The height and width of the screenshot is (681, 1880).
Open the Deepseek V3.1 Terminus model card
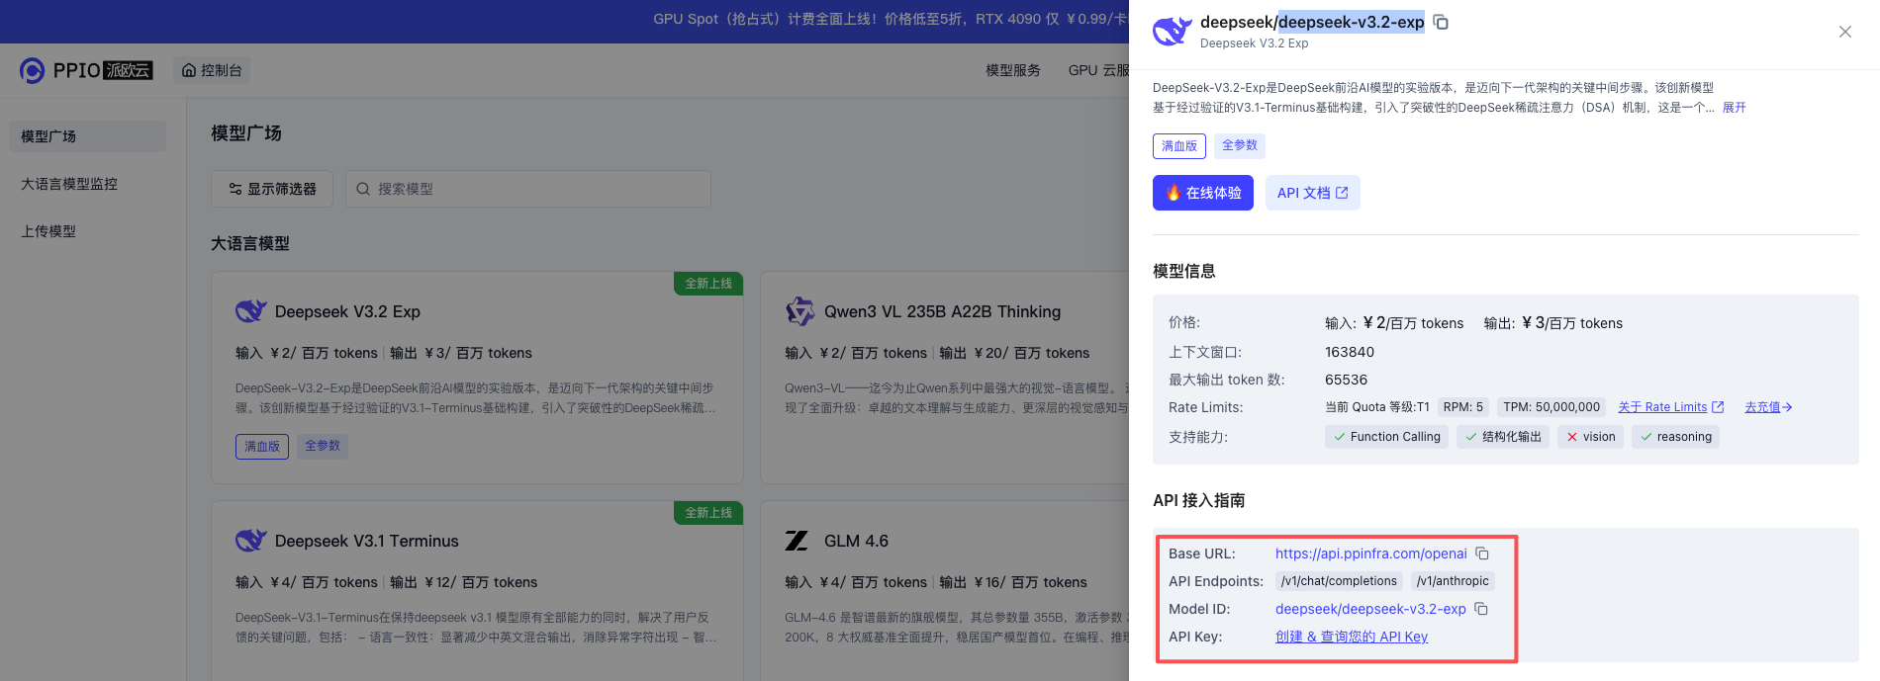point(477,591)
